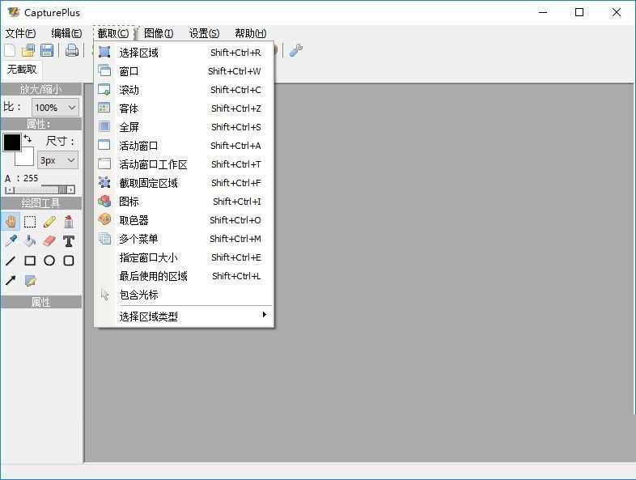Minimize the CapturePlus window

click(543, 13)
